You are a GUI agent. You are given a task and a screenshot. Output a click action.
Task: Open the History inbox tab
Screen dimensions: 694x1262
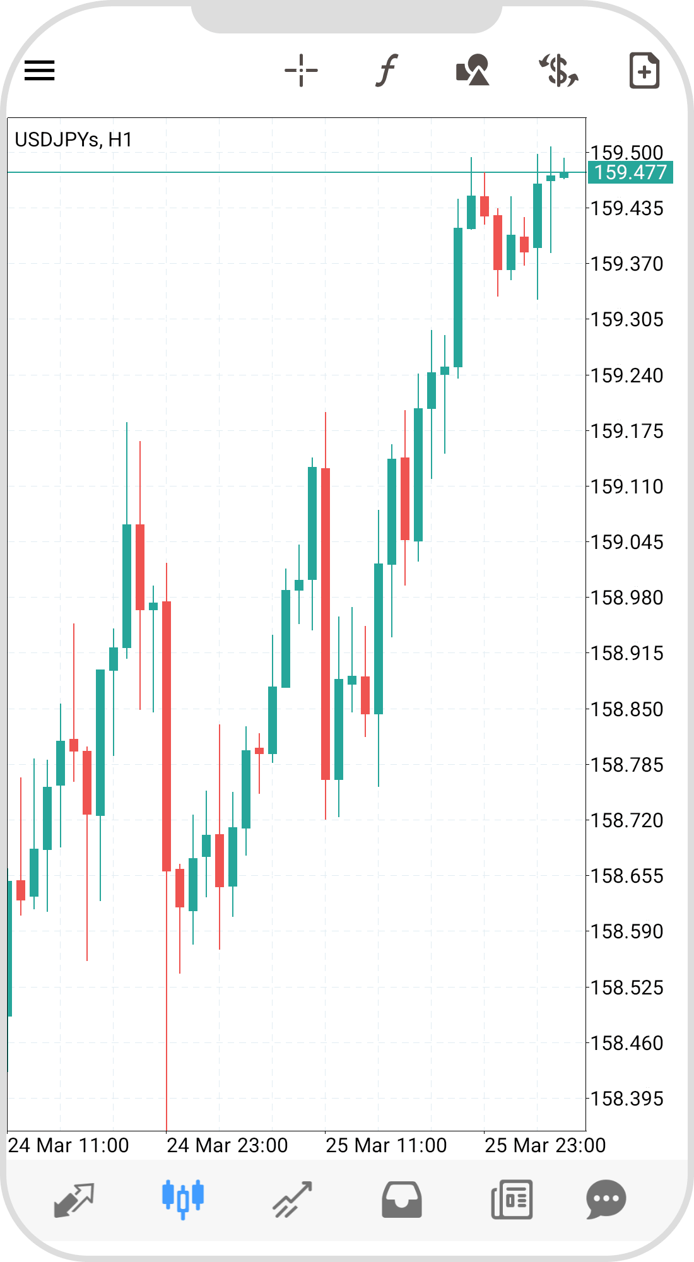point(401,1199)
